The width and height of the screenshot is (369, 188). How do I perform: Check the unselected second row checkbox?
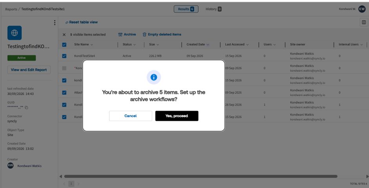(x=64, y=68)
